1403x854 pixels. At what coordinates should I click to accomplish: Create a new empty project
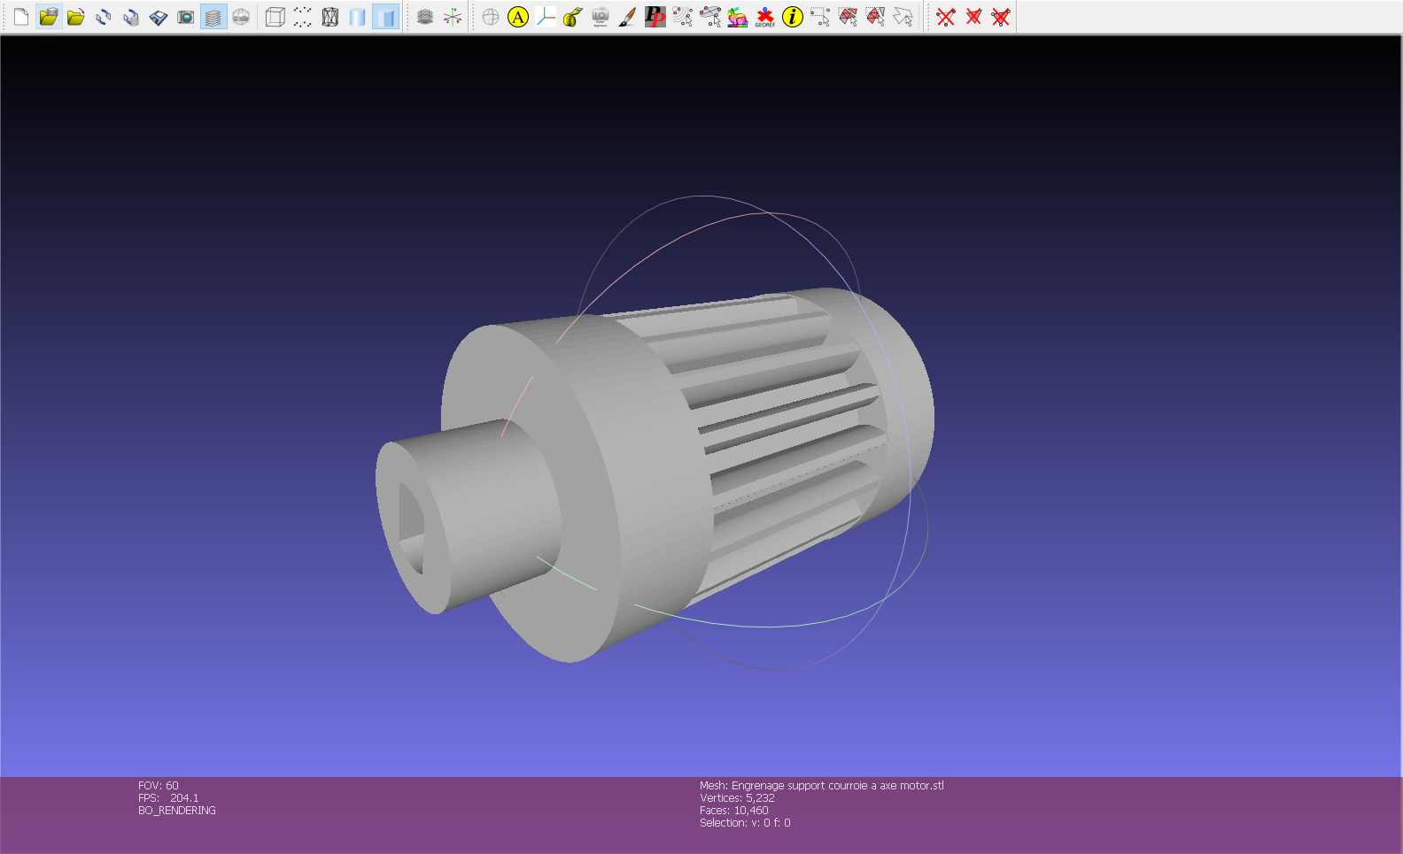tap(21, 17)
